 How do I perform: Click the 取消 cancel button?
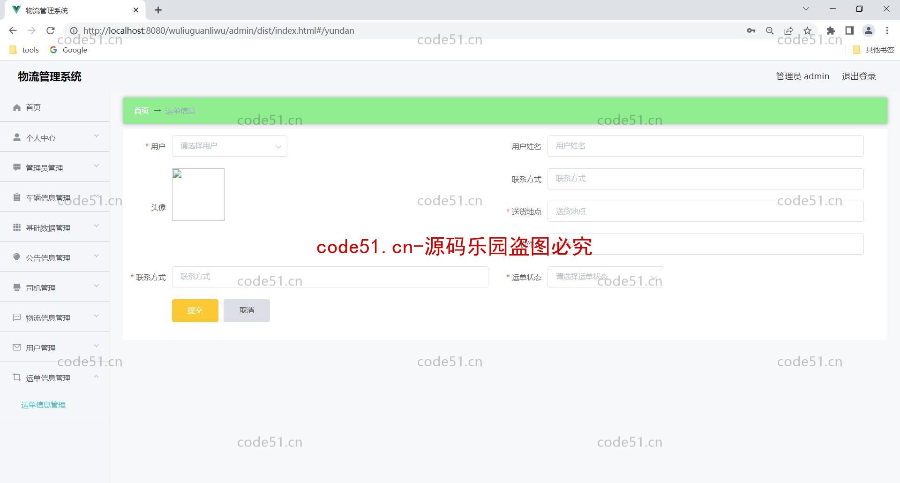(x=247, y=310)
